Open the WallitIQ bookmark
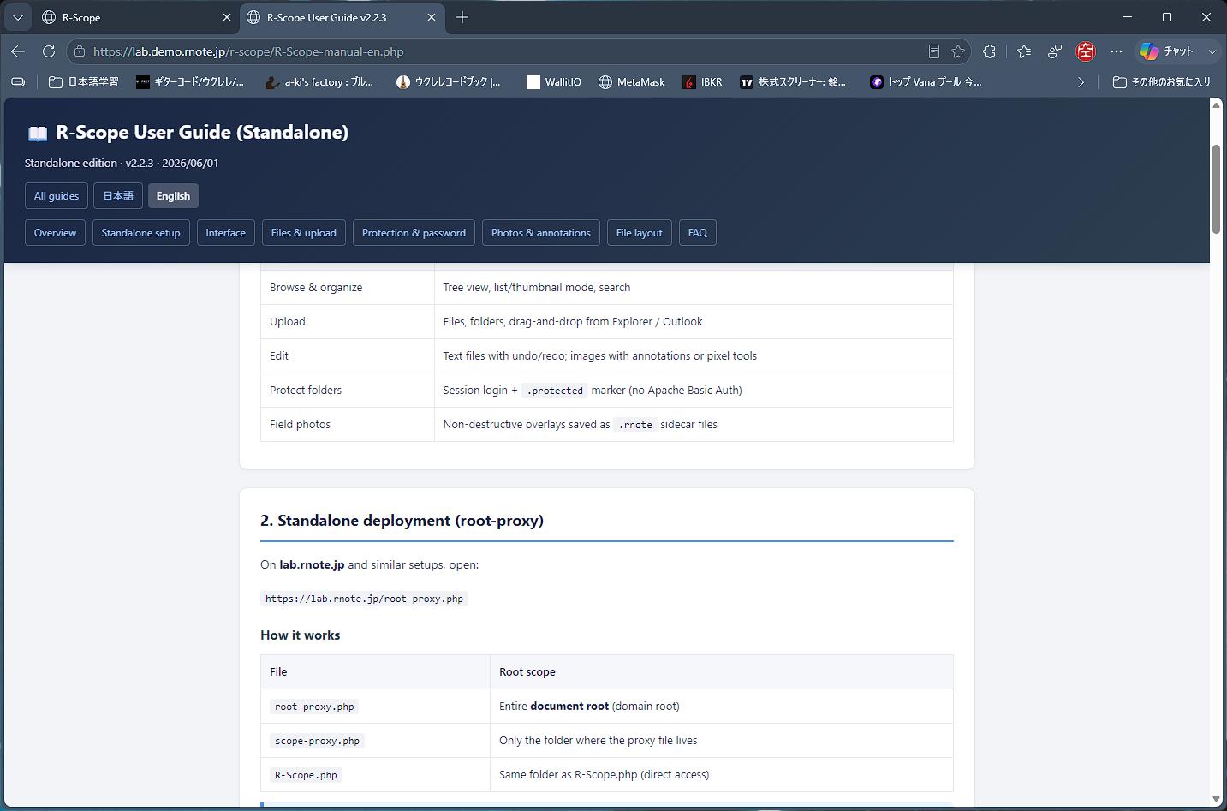 click(554, 82)
